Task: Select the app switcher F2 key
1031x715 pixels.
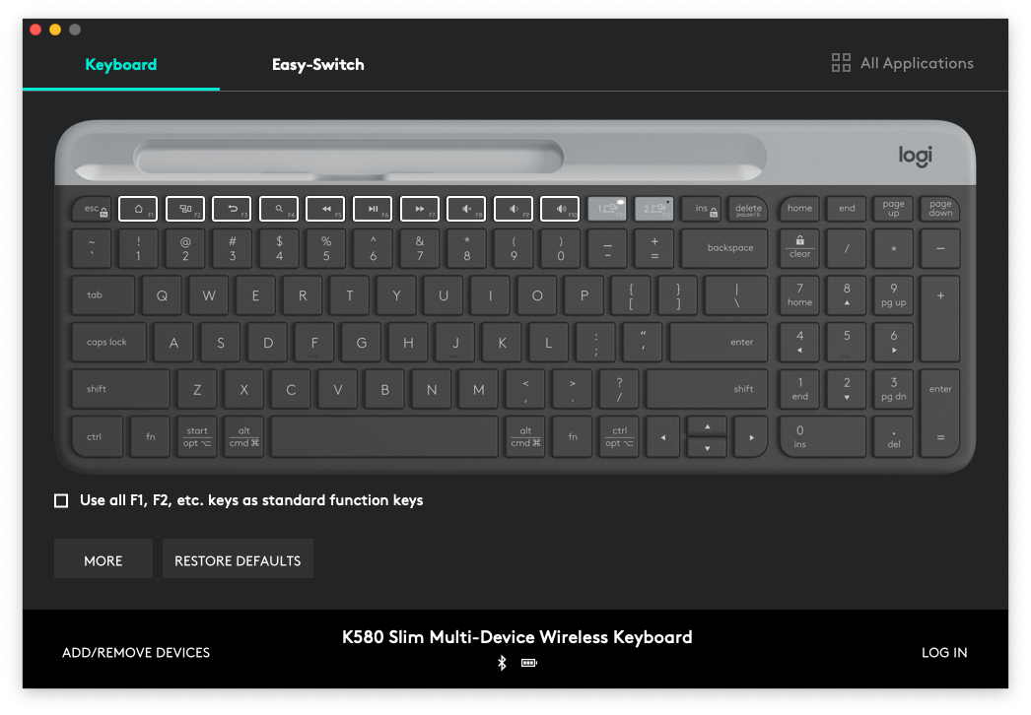Action: coord(184,209)
